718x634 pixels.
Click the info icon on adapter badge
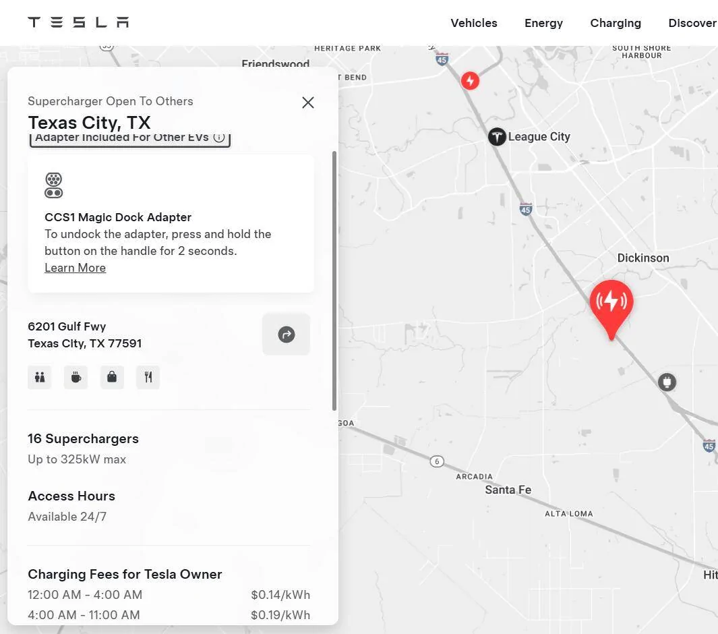point(219,138)
